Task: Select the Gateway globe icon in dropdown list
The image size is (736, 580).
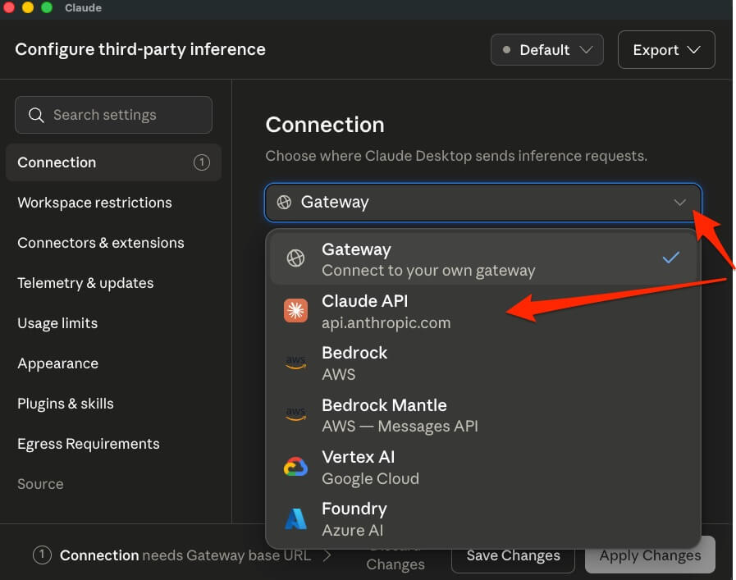Action: pos(295,258)
